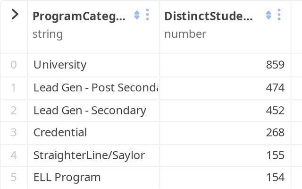302x189 pixels.
Task: Open the DistinctStudents column options menu
Action: pos(279,15)
